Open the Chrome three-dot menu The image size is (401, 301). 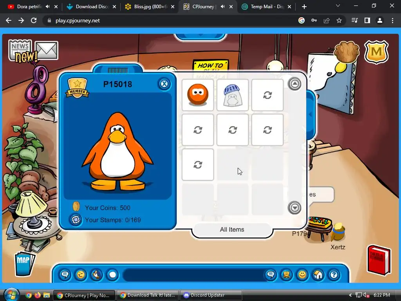point(392,20)
